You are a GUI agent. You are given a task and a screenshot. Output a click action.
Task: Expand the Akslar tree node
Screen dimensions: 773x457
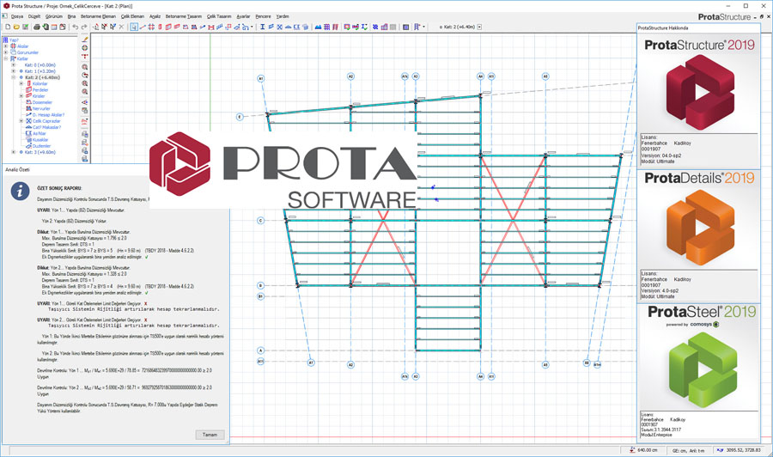coord(6,46)
